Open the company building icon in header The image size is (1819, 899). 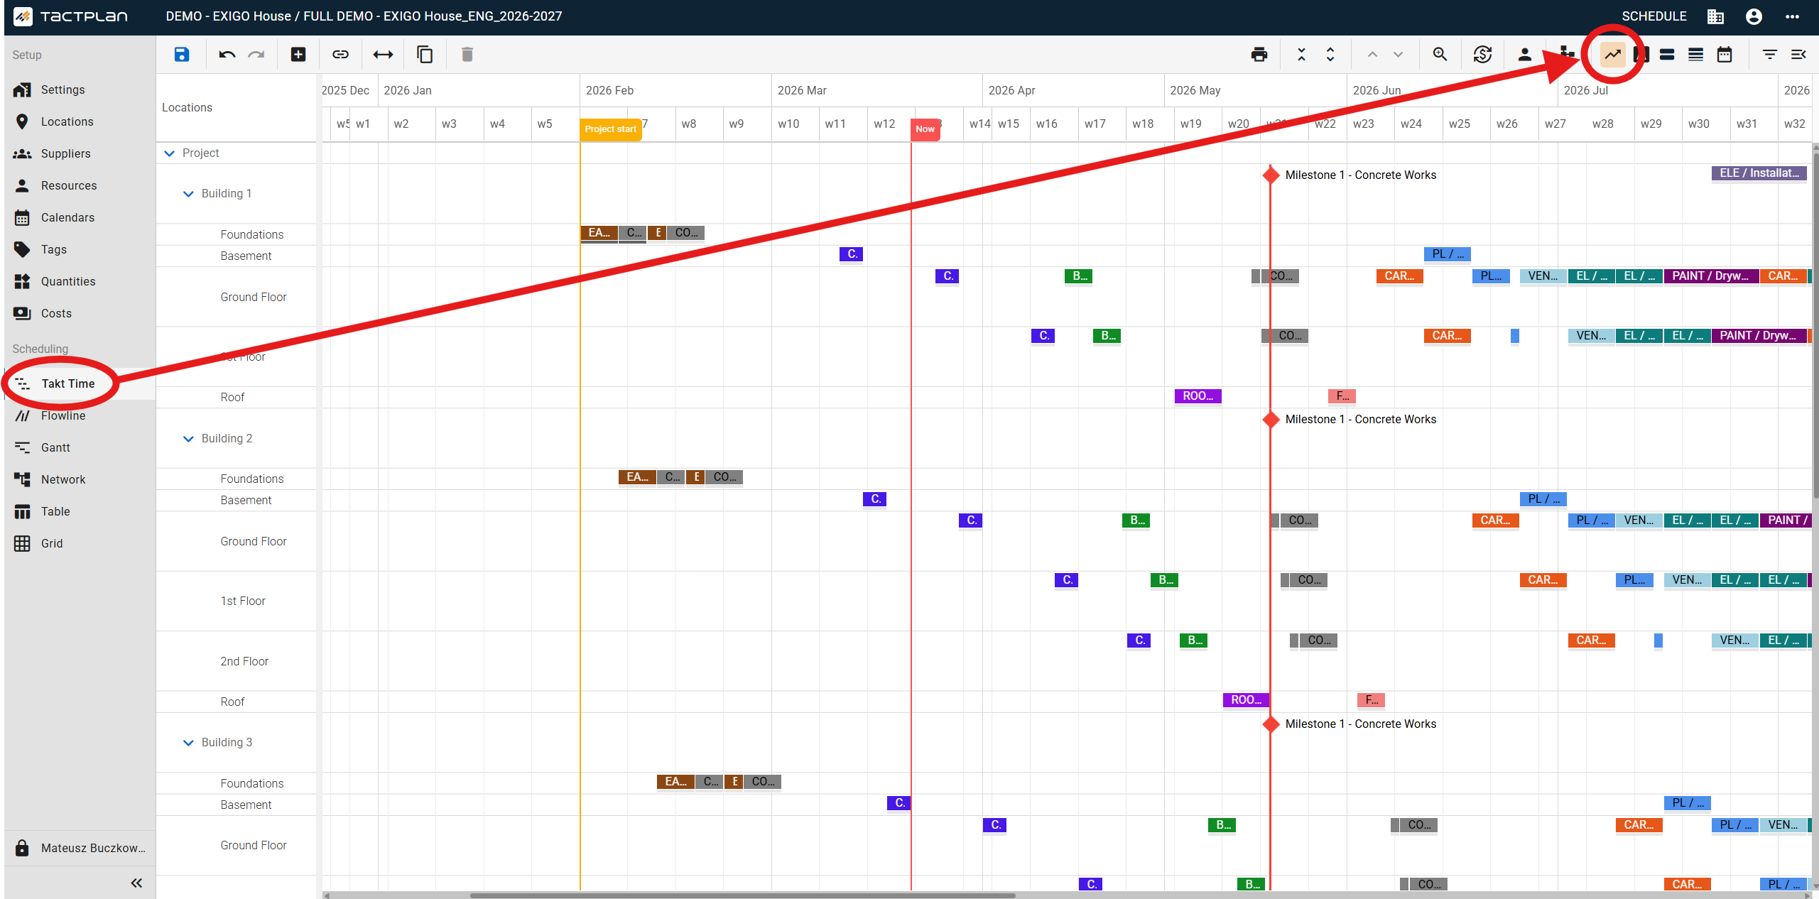pos(1715,16)
